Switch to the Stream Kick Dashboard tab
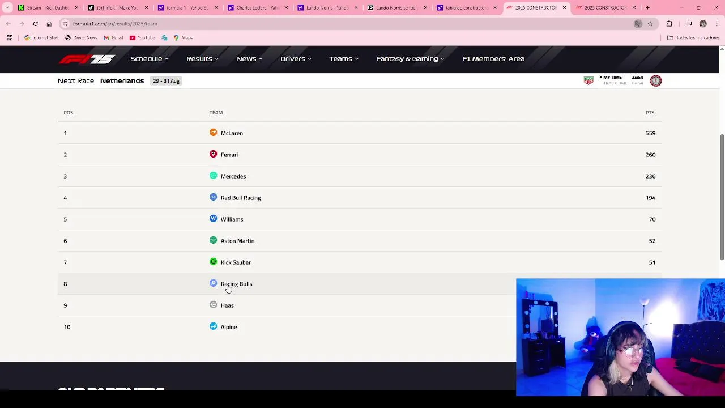Image resolution: width=725 pixels, height=408 pixels. coord(48,8)
